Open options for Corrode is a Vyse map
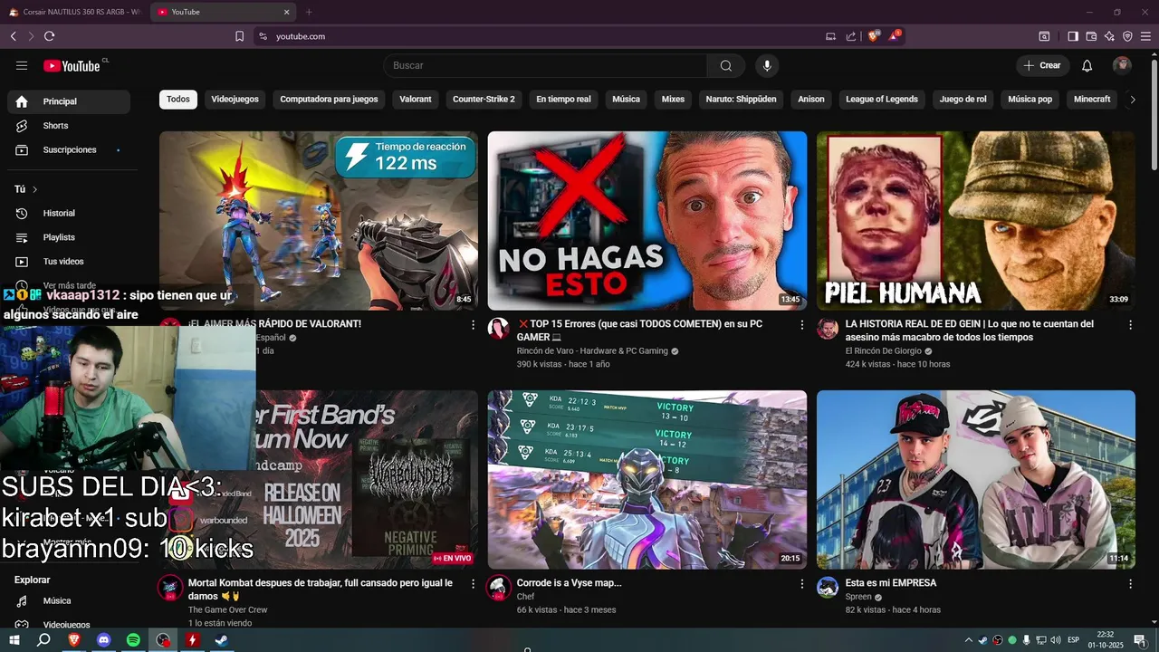The width and height of the screenshot is (1159, 652). (x=801, y=584)
